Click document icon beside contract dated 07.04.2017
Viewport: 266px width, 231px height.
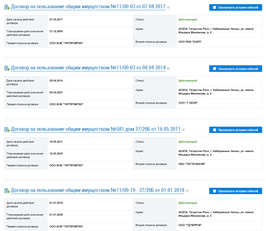tap(7, 7)
